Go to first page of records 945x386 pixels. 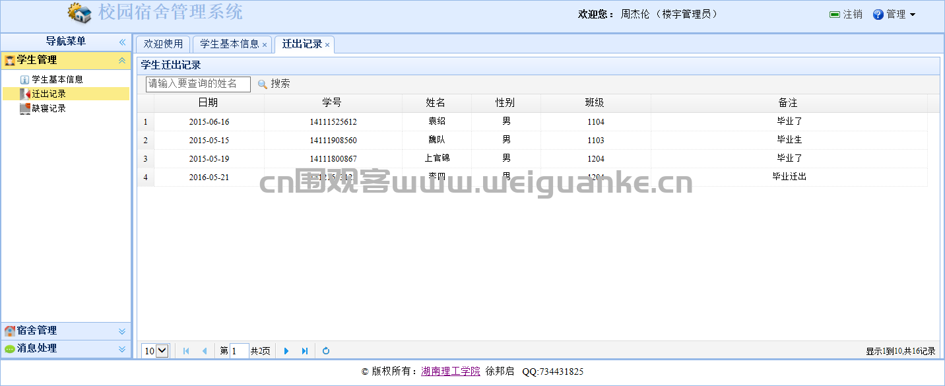point(186,351)
